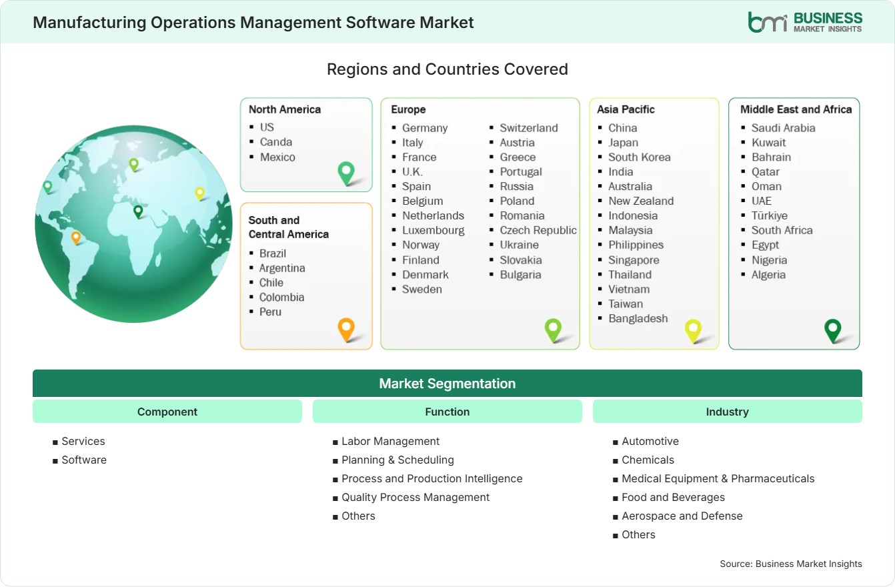Click 'Singapore' in Asia Pacific list
Image resolution: width=895 pixels, height=587 pixels.
point(634,259)
